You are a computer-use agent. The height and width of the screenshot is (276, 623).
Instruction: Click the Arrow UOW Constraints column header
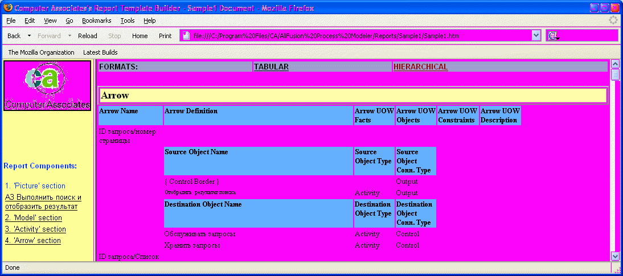pyautogui.click(x=458, y=116)
